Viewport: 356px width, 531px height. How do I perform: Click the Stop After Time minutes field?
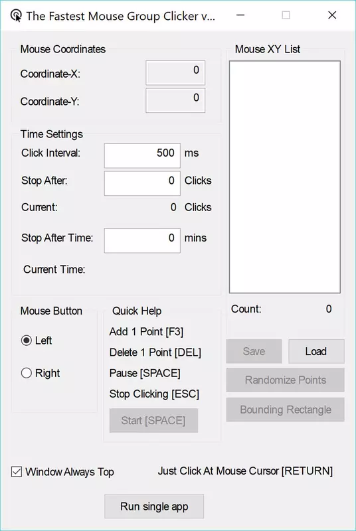coord(142,240)
